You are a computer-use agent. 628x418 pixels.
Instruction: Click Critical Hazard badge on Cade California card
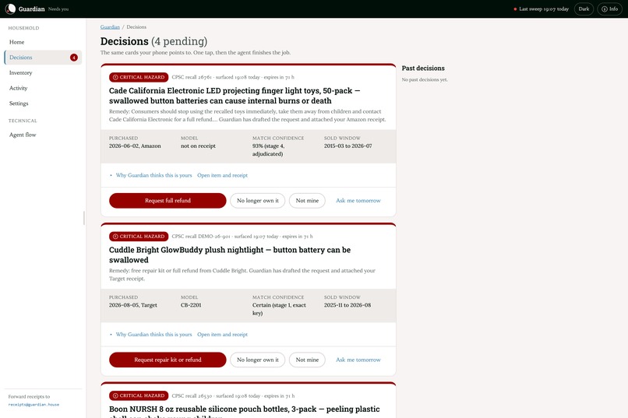(139, 77)
